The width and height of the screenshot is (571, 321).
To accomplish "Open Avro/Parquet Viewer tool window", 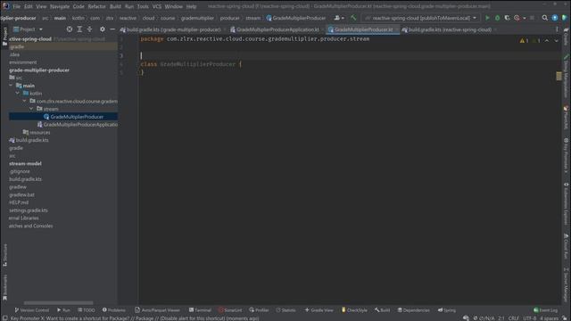I will (157, 310).
